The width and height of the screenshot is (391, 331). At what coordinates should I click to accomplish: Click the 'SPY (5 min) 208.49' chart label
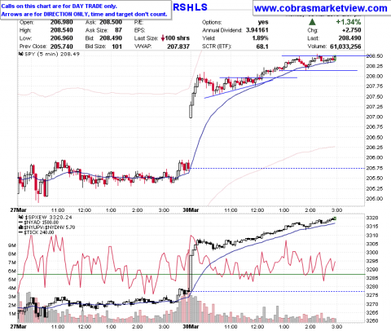coord(52,54)
